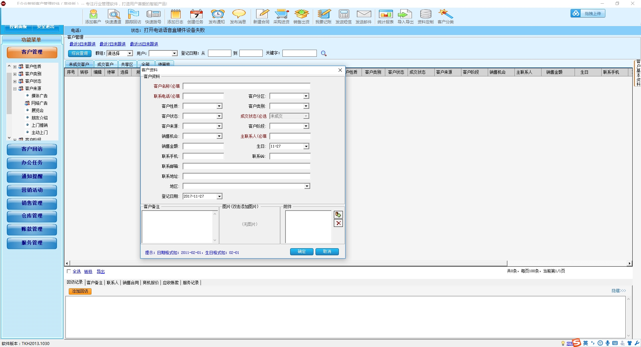This screenshot has height=347, width=641.
Task: Toggle the 全选 checkbox
Action: [x=69, y=271]
